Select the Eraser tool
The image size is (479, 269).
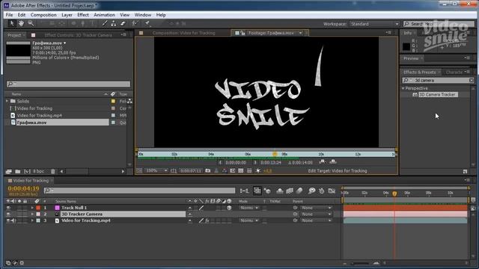click(123, 23)
